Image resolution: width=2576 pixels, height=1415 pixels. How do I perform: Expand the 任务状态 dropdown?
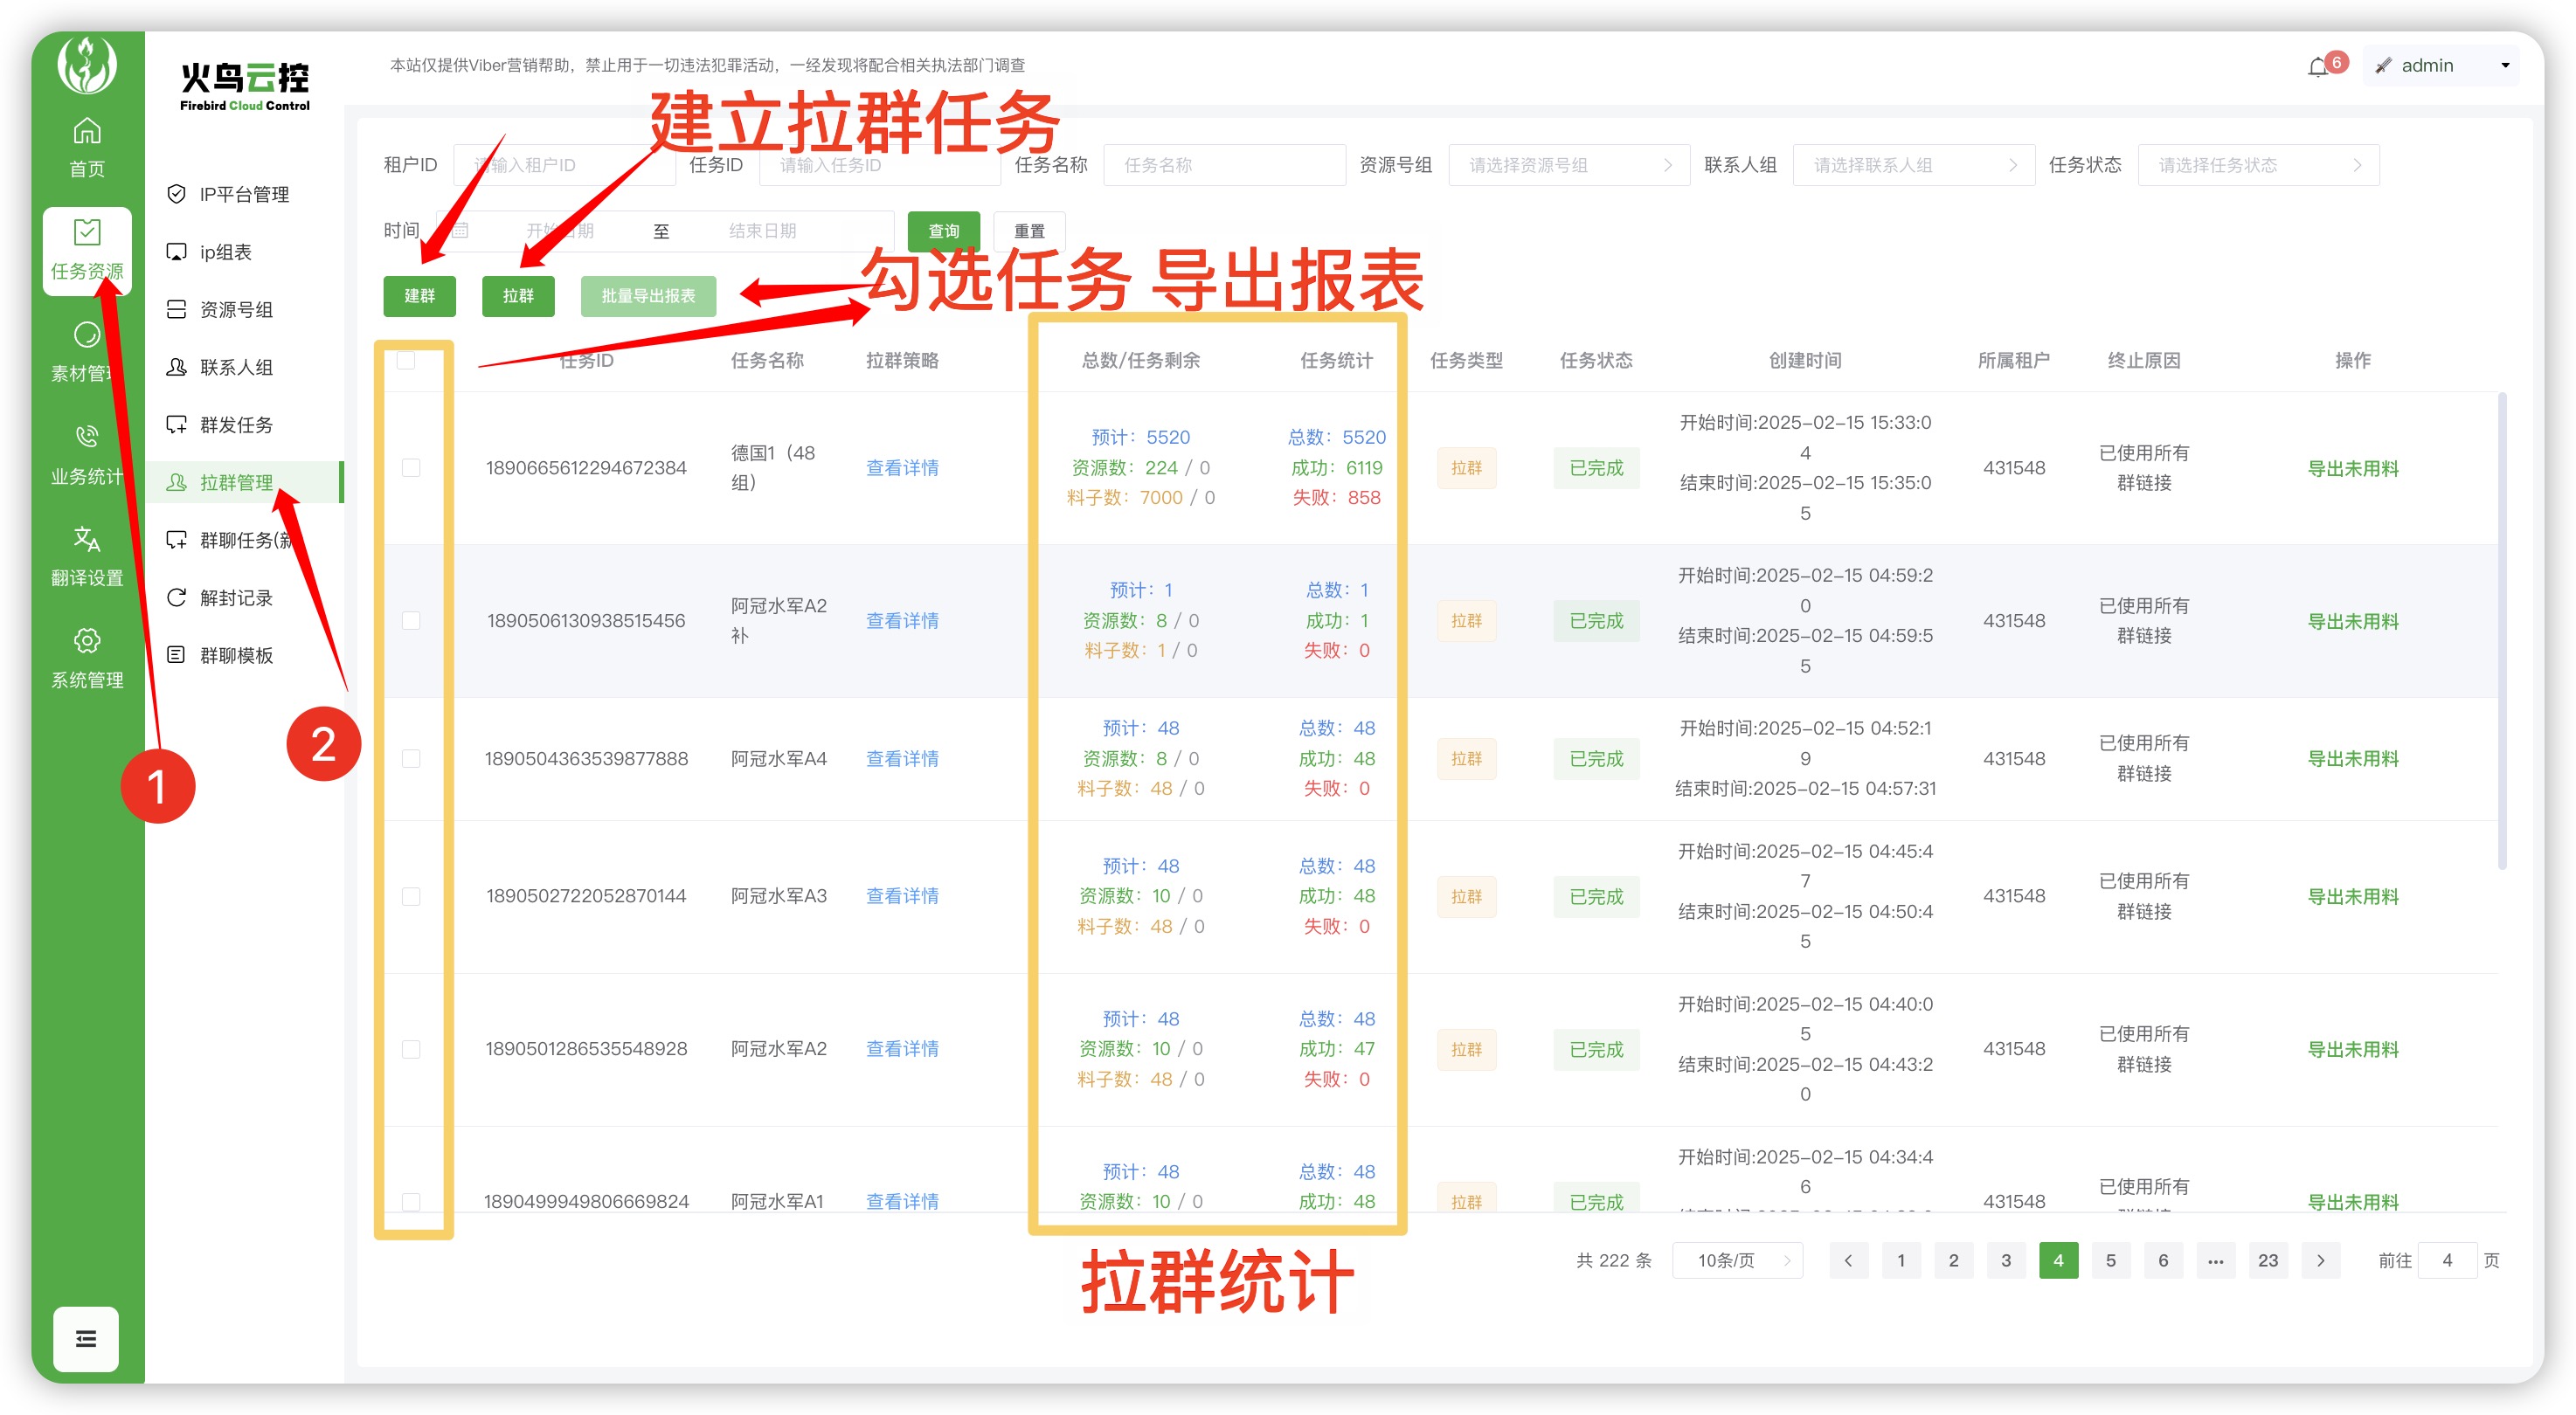coord(2257,165)
